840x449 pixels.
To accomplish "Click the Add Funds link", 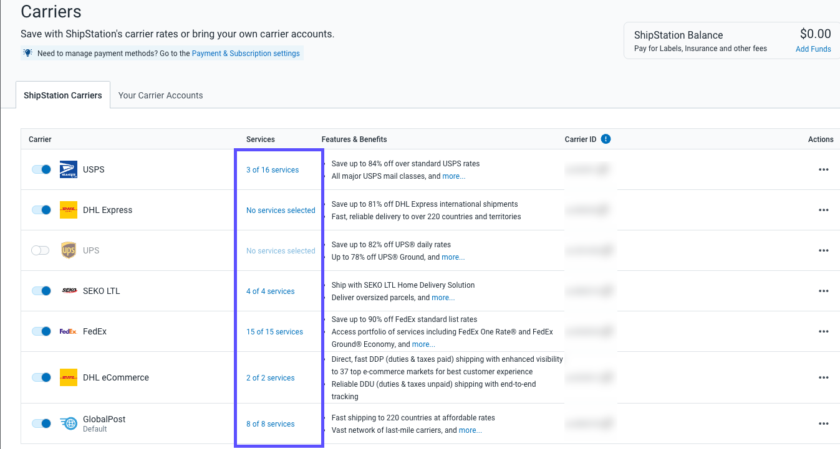I will [x=813, y=49].
